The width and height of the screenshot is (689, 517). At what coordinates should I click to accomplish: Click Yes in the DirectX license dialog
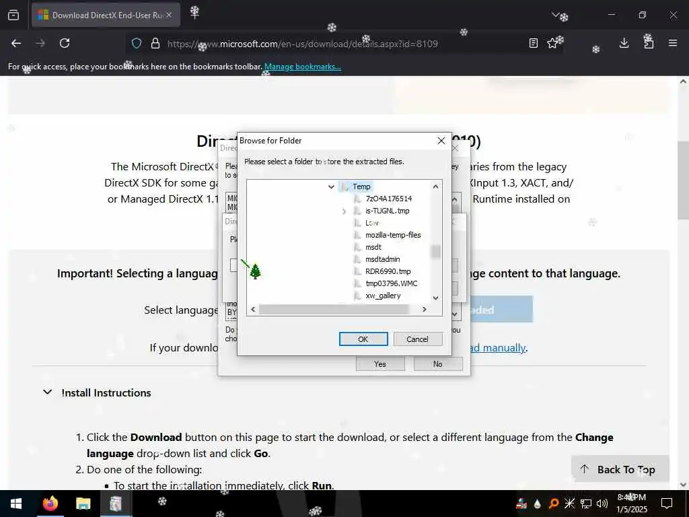[380, 364]
